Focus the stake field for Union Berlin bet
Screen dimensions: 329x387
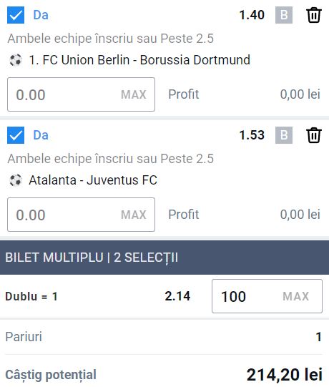point(82,94)
